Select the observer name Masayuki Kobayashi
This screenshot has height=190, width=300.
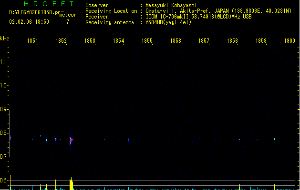point(171,5)
